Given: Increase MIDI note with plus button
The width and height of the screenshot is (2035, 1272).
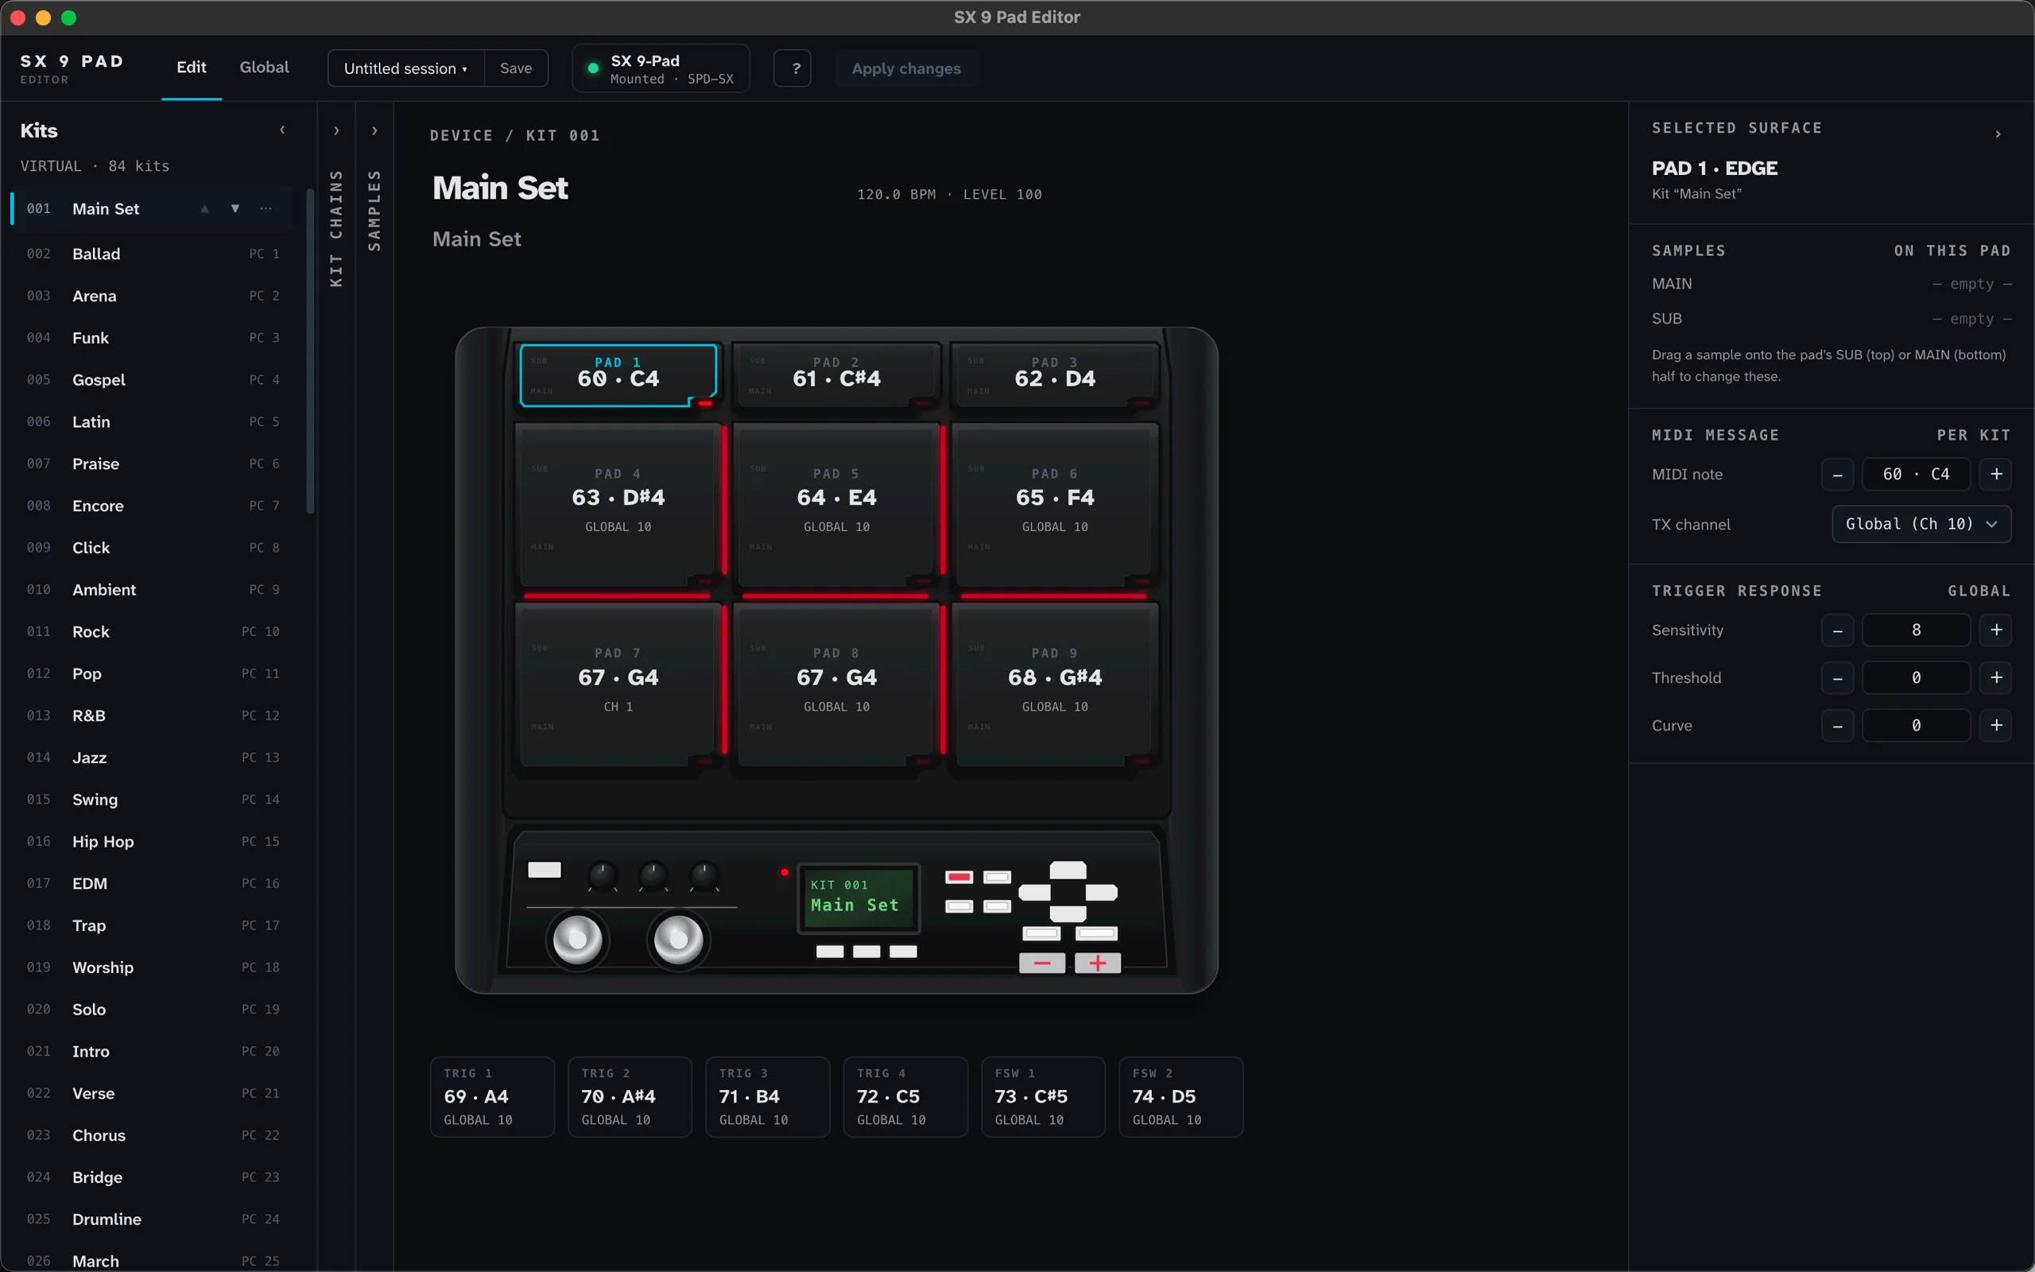Looking at the screenshot, I should pyautogui.click(x=1995, y=475).
